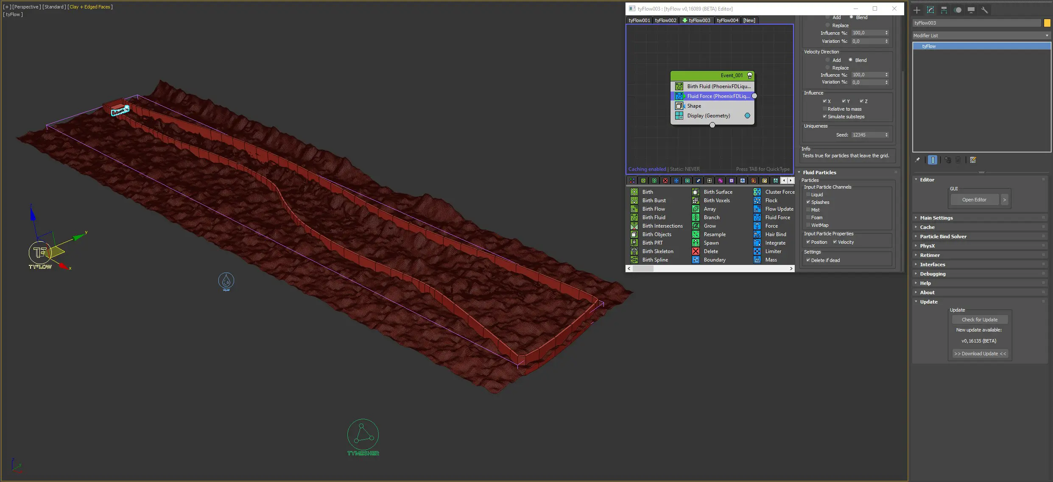
Task: Open the [New] flow tab
Action: [x=749, y=20]
